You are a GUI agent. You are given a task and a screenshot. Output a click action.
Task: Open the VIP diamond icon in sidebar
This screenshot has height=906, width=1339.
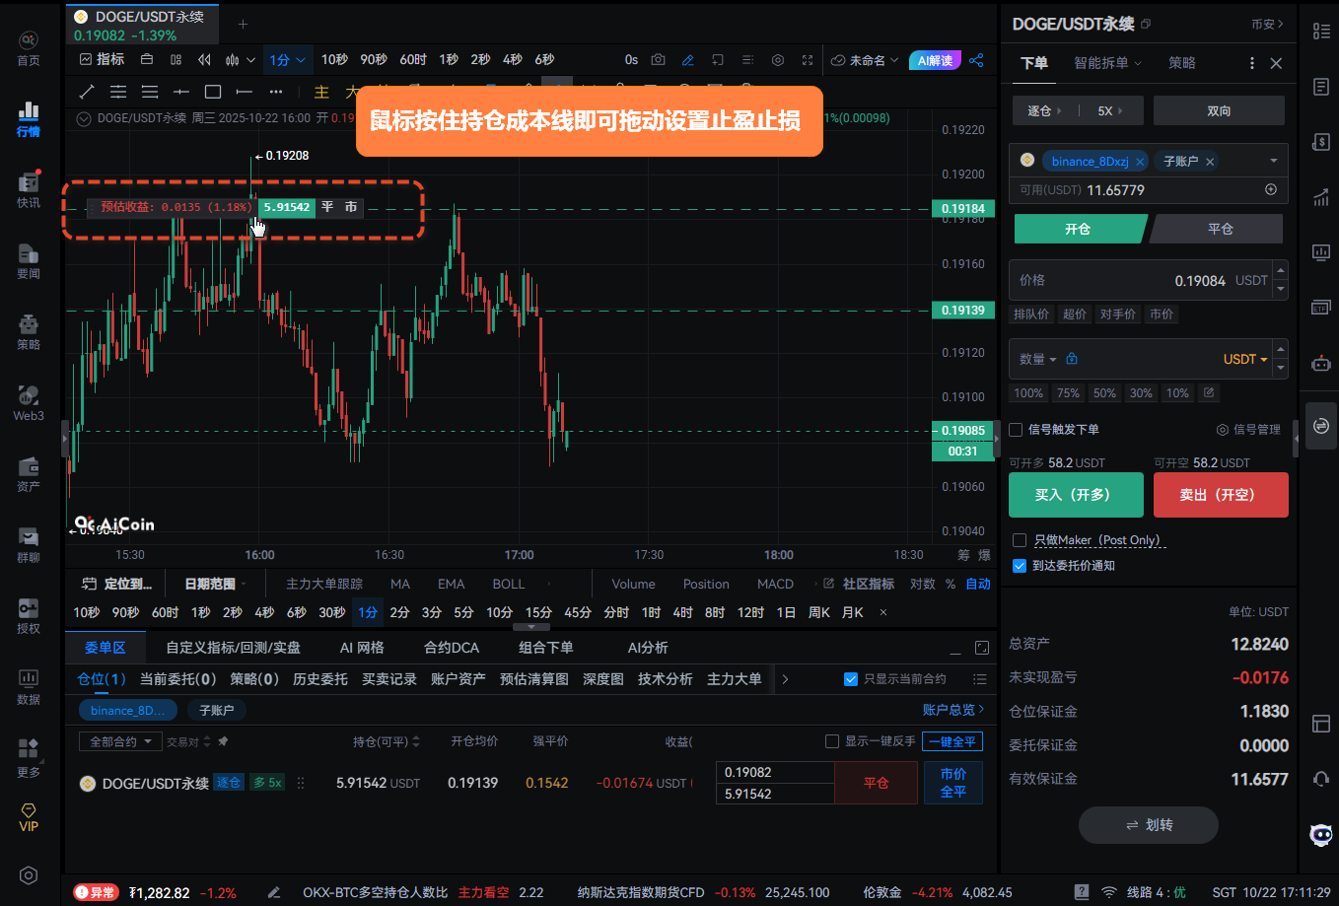pyautogui.click(x=29, y=816)
